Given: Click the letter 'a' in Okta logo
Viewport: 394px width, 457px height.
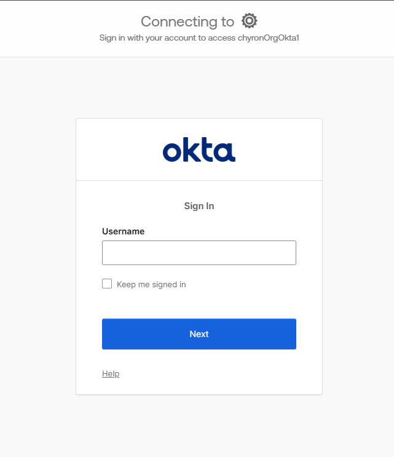Looking at the screenshot, I should tap(226, 151).
